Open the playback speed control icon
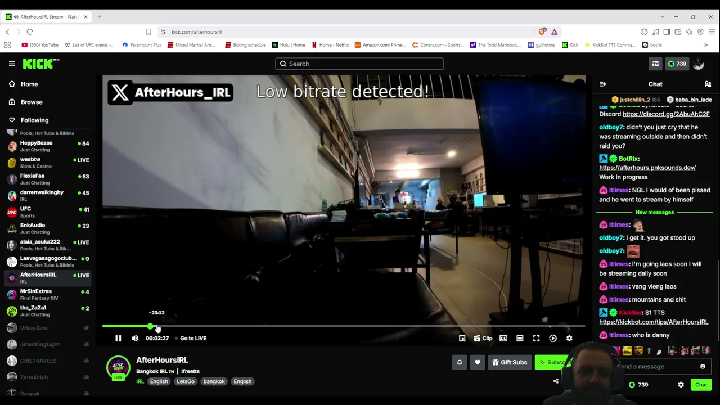The height and width of the screenshot is (405, 720). pos(553,338)
